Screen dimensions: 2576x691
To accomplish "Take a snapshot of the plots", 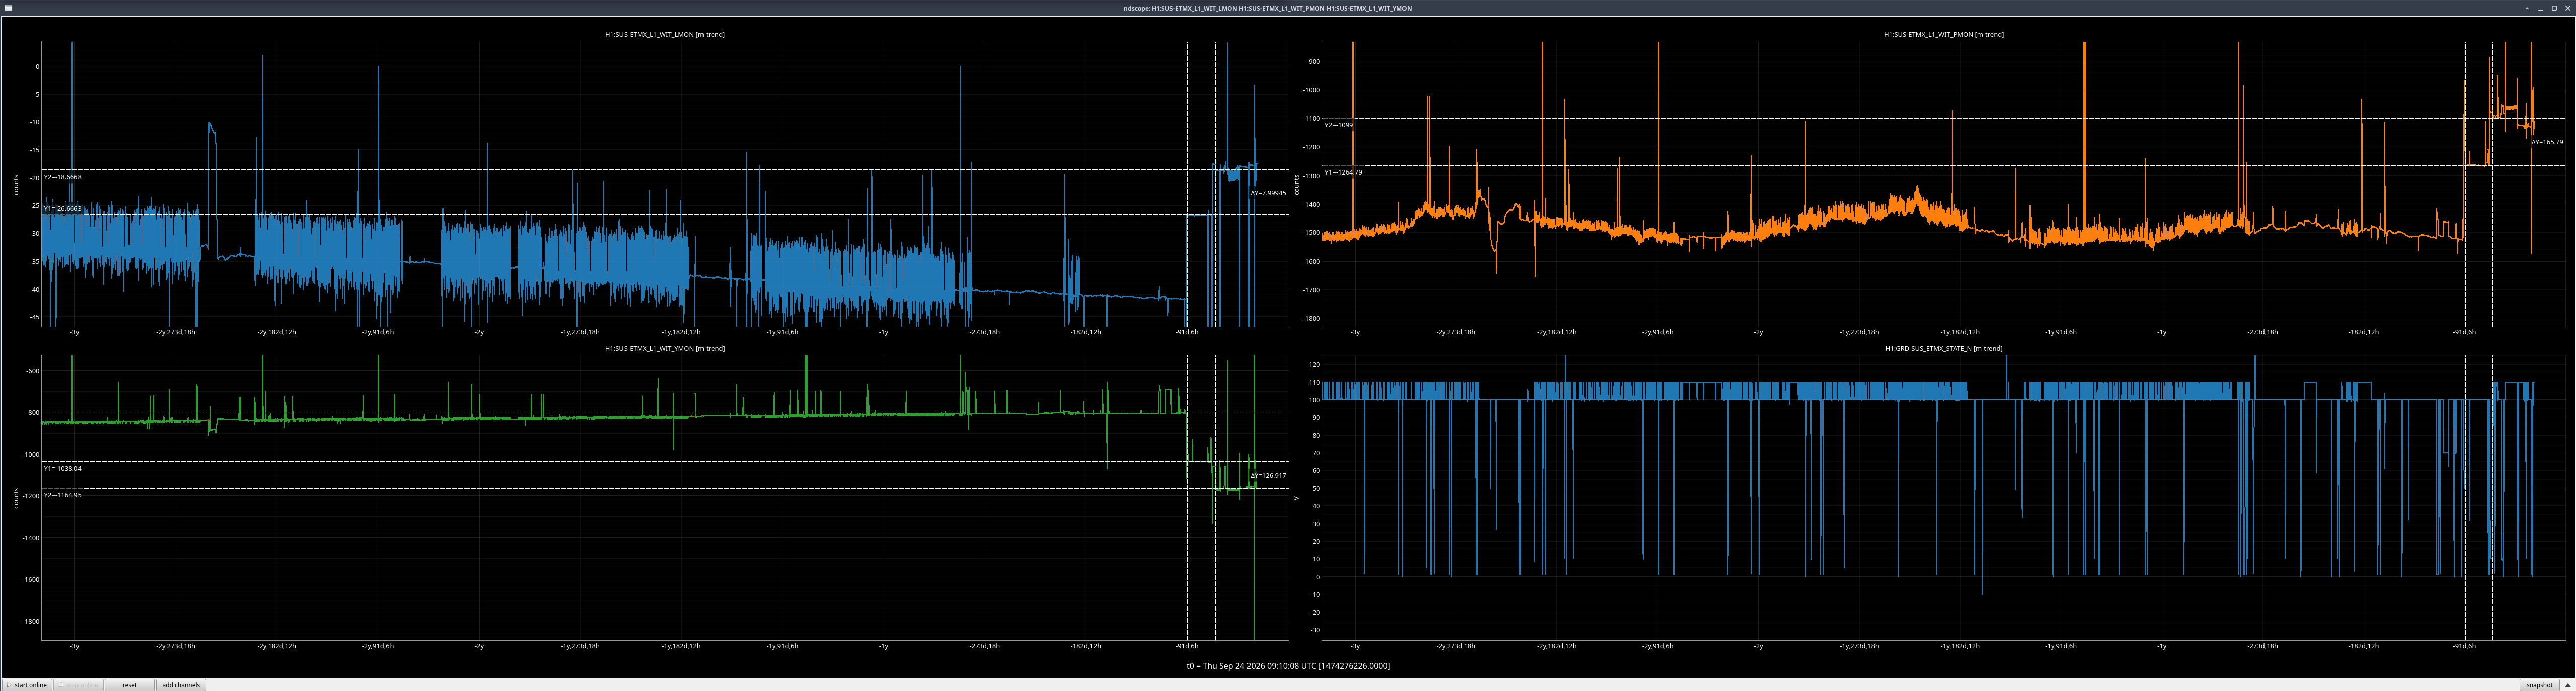I will pyautogui.click(x=2539, y=685).
